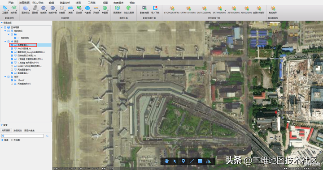
Task: Toggle the 12m.tif terrain checkbox
Action: coord(12,80)
